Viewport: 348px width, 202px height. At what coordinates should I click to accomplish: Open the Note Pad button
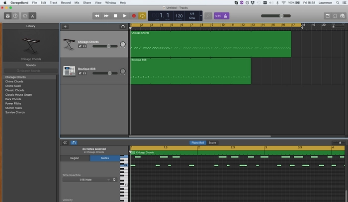point(328,16)
